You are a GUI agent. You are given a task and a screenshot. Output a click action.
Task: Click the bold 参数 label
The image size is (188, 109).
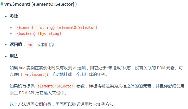point(14,16)
